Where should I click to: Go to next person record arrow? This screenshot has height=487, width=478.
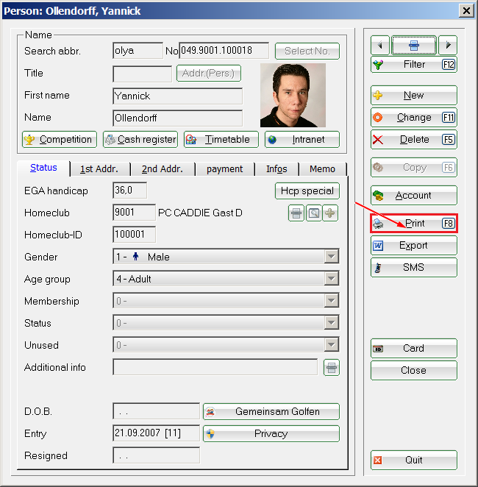448,45
